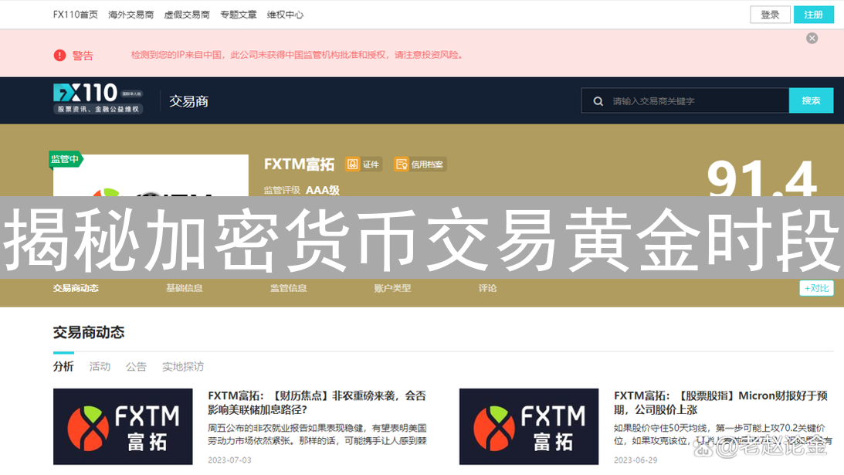Click the AAA级 rating text
The width and height of the screenshot is (844, 475).
point(323,190)
